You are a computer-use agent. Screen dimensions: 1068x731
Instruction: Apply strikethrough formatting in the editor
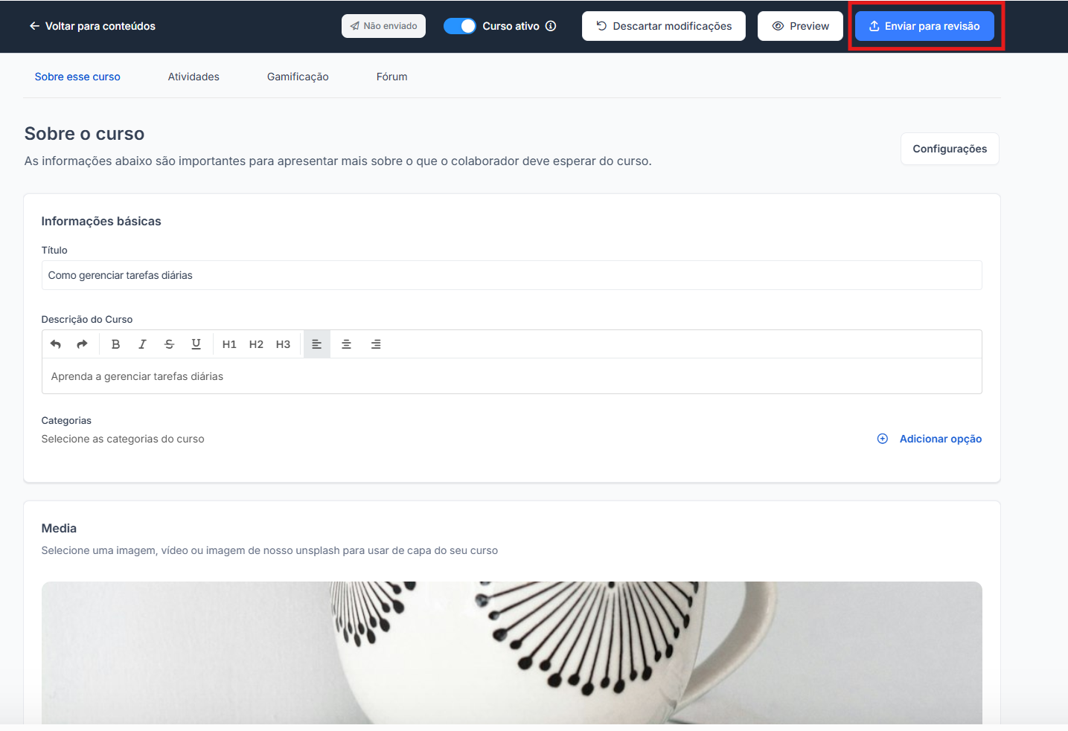click(169, 344)
